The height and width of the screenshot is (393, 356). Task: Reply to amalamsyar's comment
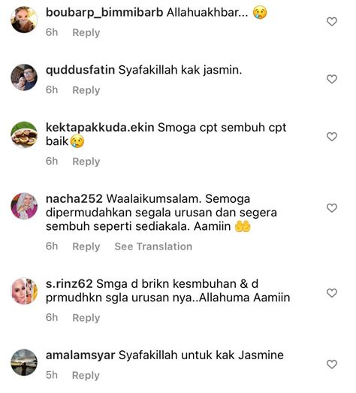[86, 376]
